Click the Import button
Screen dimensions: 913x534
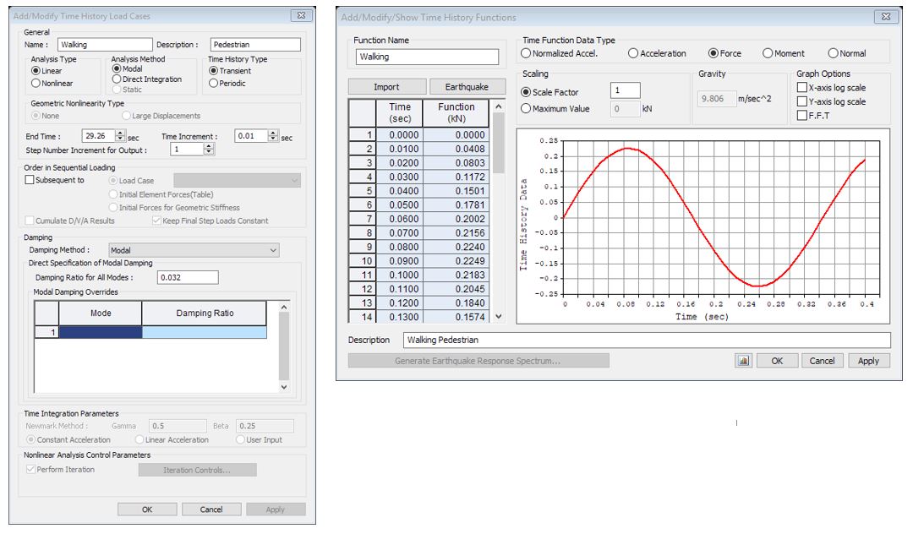(x=386, y=87)
